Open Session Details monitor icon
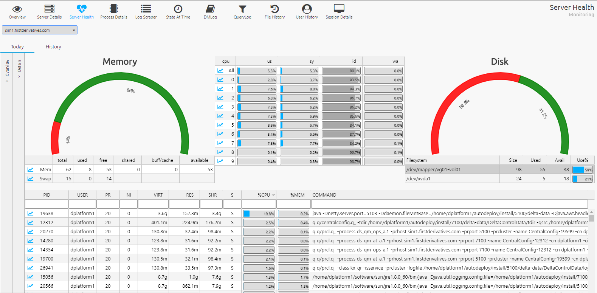 coord(339,9)
